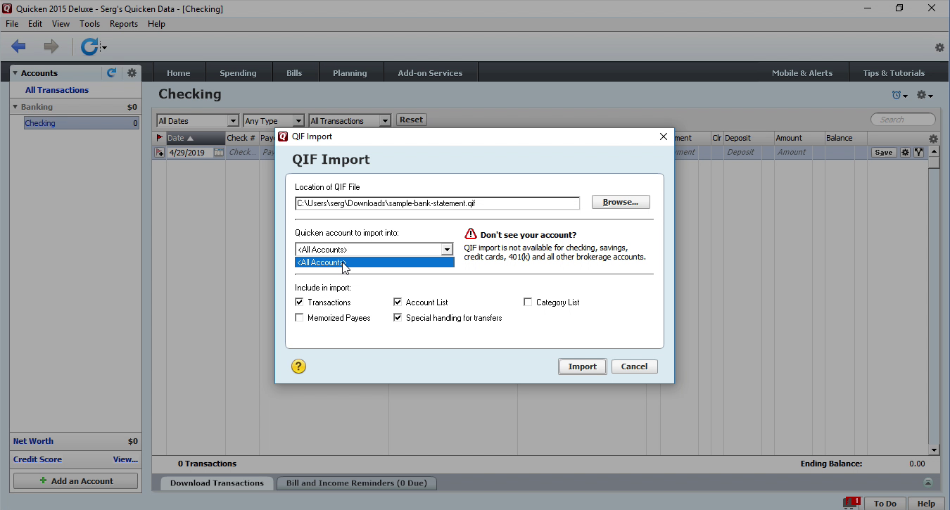
Task: Uncheck the Account List checkbox
Action: 398,302
